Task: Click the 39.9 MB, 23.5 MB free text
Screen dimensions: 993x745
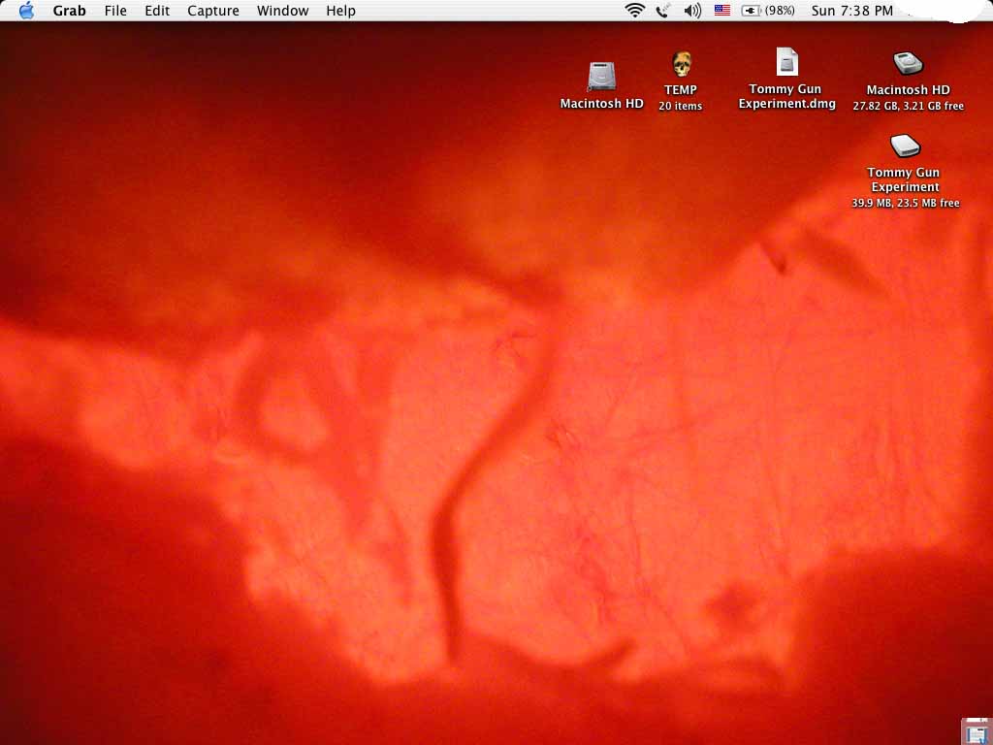Action: pos(906,204)
